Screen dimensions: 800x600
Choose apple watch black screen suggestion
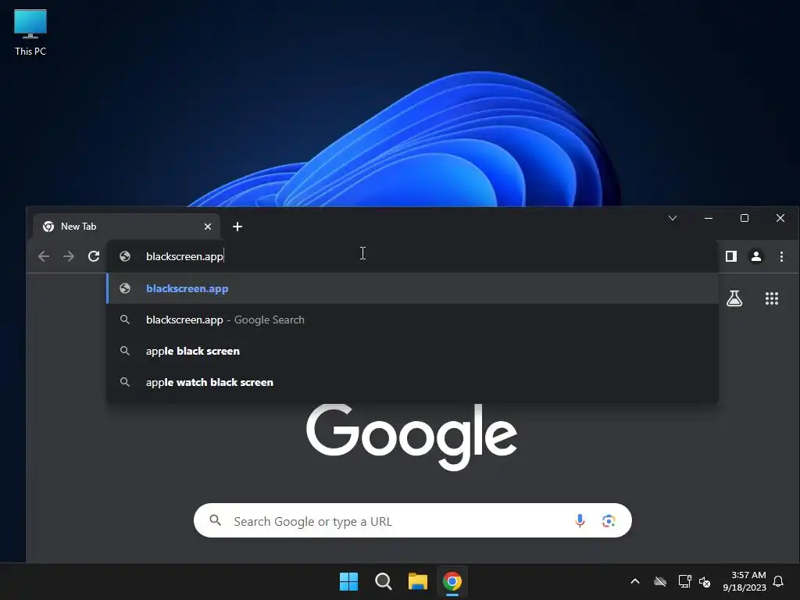pos(412,382)
